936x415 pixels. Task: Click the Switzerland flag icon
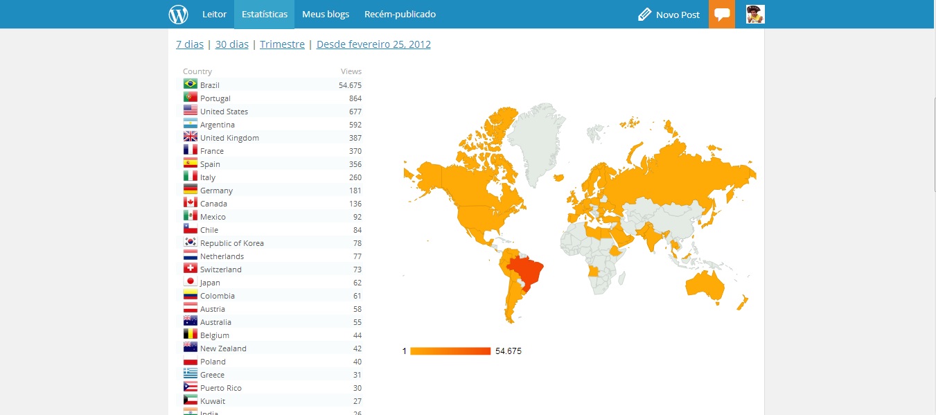(x=191, y=269)
